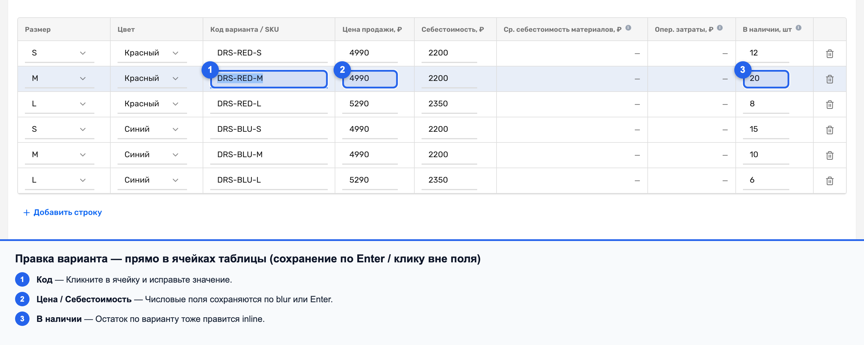This screenshot has height=345, width=864.
Task: Open color dropdown for DRS-BLU-S row
Action: click(x=152, y=129)
